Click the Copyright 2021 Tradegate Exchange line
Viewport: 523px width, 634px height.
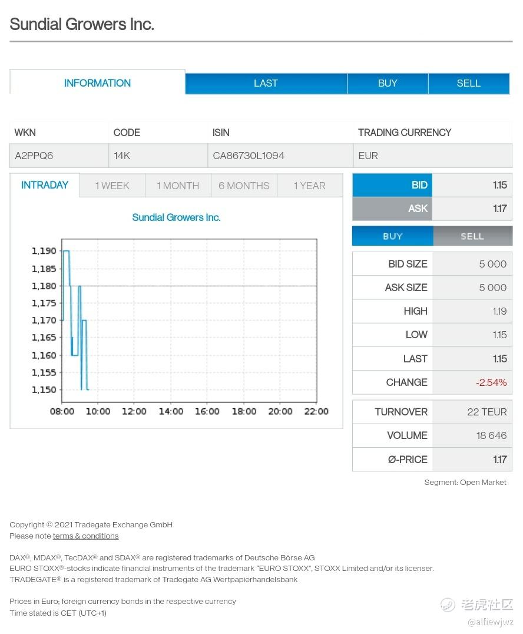(91, 524)
